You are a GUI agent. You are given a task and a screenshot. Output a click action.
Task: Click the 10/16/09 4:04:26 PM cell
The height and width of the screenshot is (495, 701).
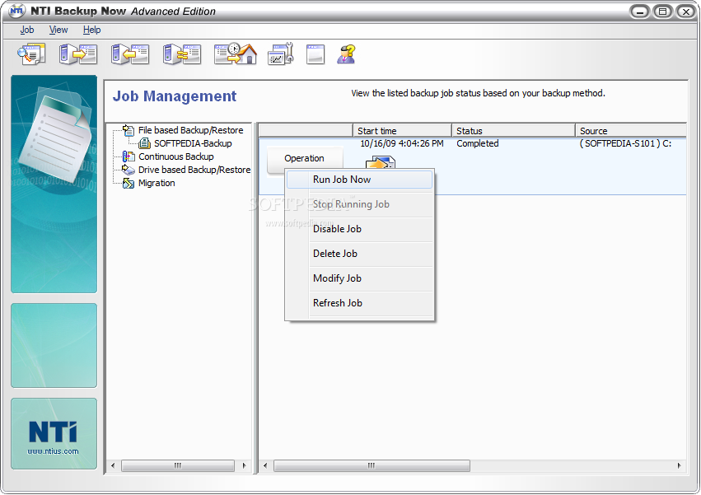[402, 143]
